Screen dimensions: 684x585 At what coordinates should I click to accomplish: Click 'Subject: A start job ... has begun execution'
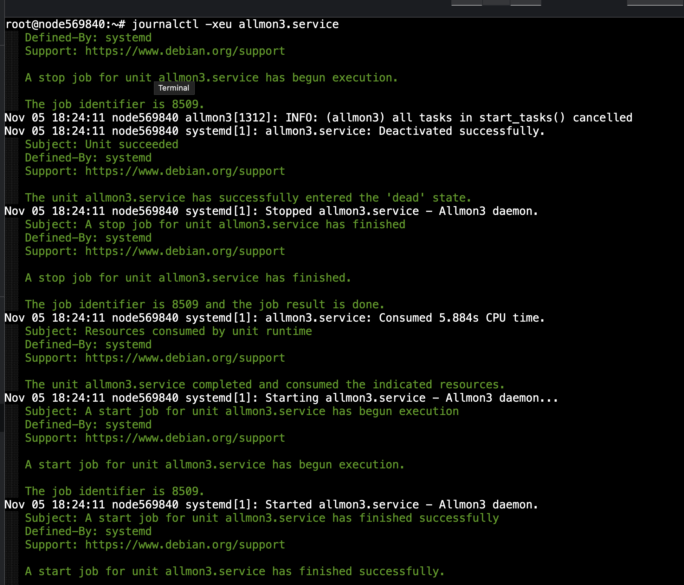[242, 411]
